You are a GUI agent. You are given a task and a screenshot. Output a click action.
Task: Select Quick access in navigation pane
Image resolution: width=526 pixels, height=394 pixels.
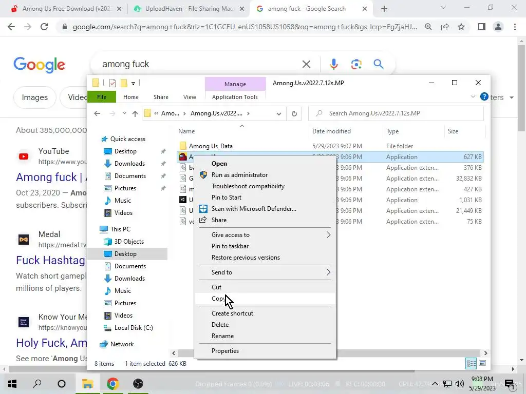click(128, 139)
